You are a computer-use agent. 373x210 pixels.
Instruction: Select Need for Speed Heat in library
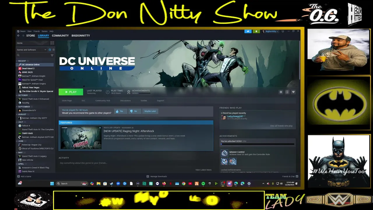point(32,80)
